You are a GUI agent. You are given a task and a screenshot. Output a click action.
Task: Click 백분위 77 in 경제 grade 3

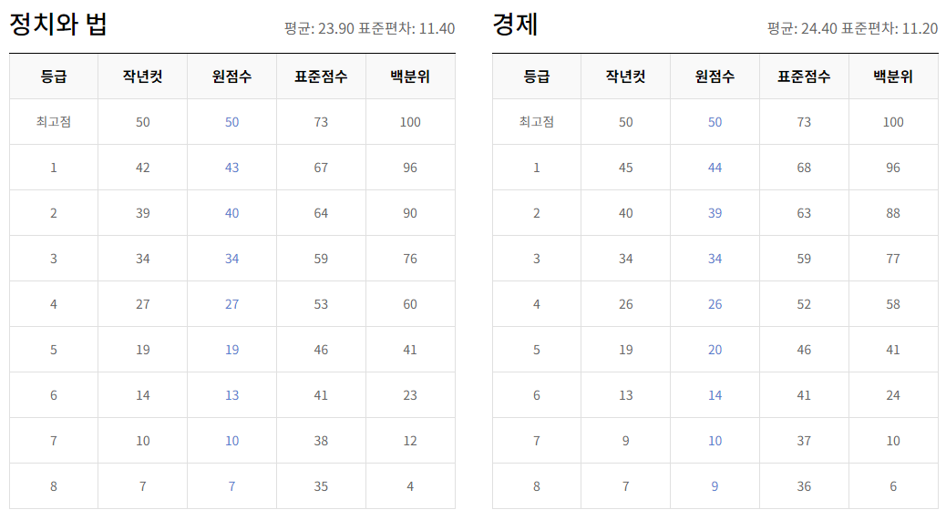(x=893, y=259)
